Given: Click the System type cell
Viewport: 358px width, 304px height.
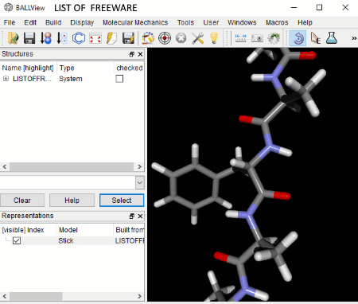Looking at the screenshot, I should point(71,79).
